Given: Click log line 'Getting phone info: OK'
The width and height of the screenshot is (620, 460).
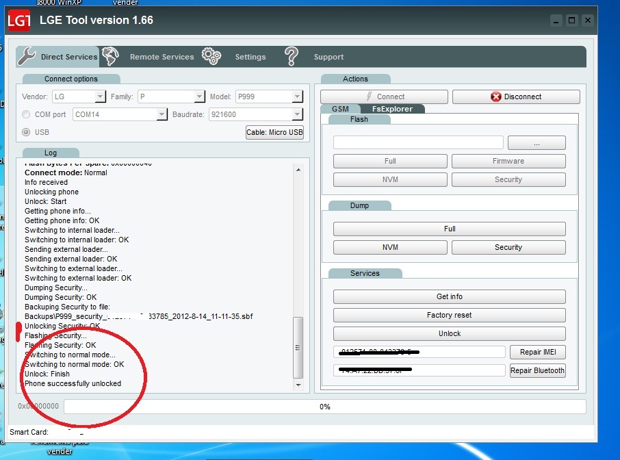Looking at the screenshot, I should [62, 220].
